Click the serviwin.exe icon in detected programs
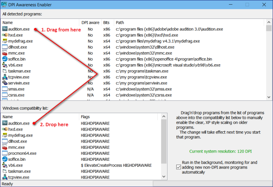This screenshot has width=273, height=187. pyautogui.click(x=5, y=83)
